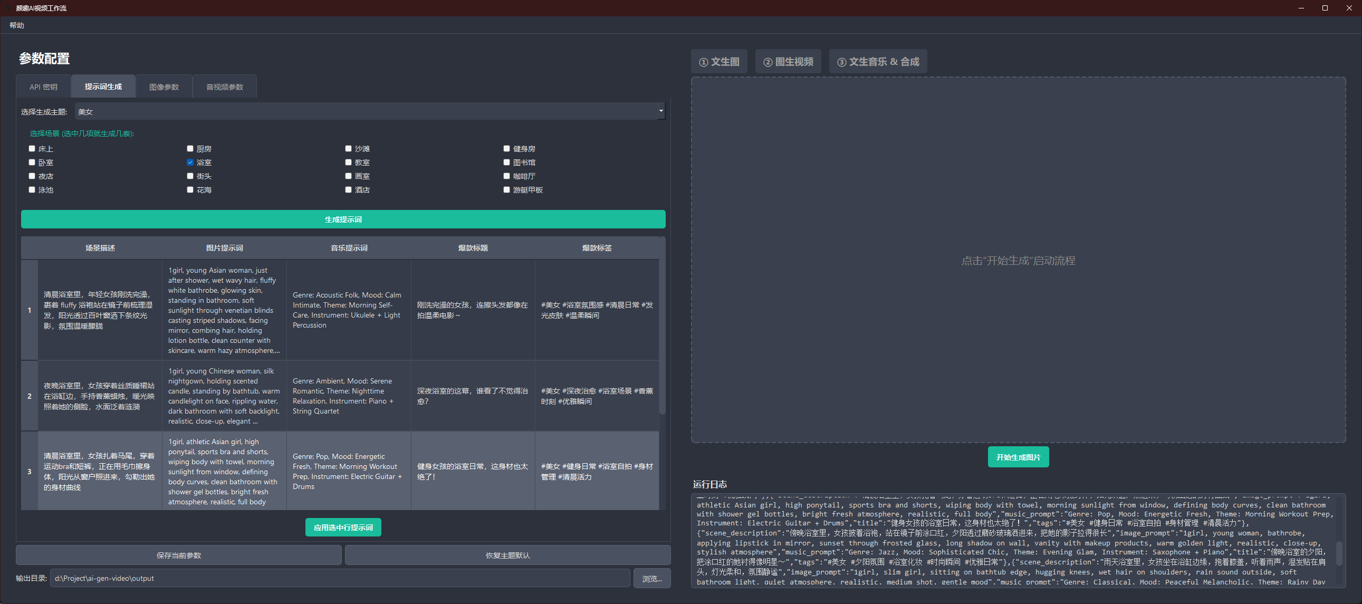Select row header 1 in the prompt table
1362x604 pixels.
[x=30, y=310]
